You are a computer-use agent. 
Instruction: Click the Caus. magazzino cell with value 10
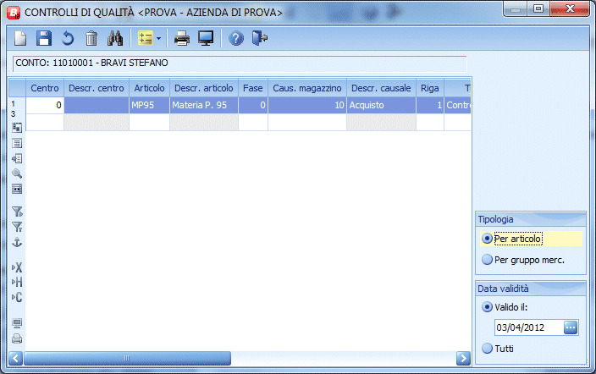click(307, 105)
